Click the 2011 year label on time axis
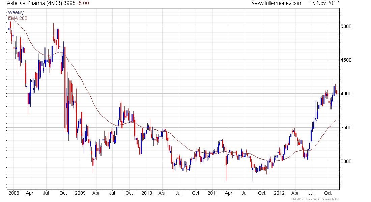This screenshot has width=371, height=202. (213, 193)
